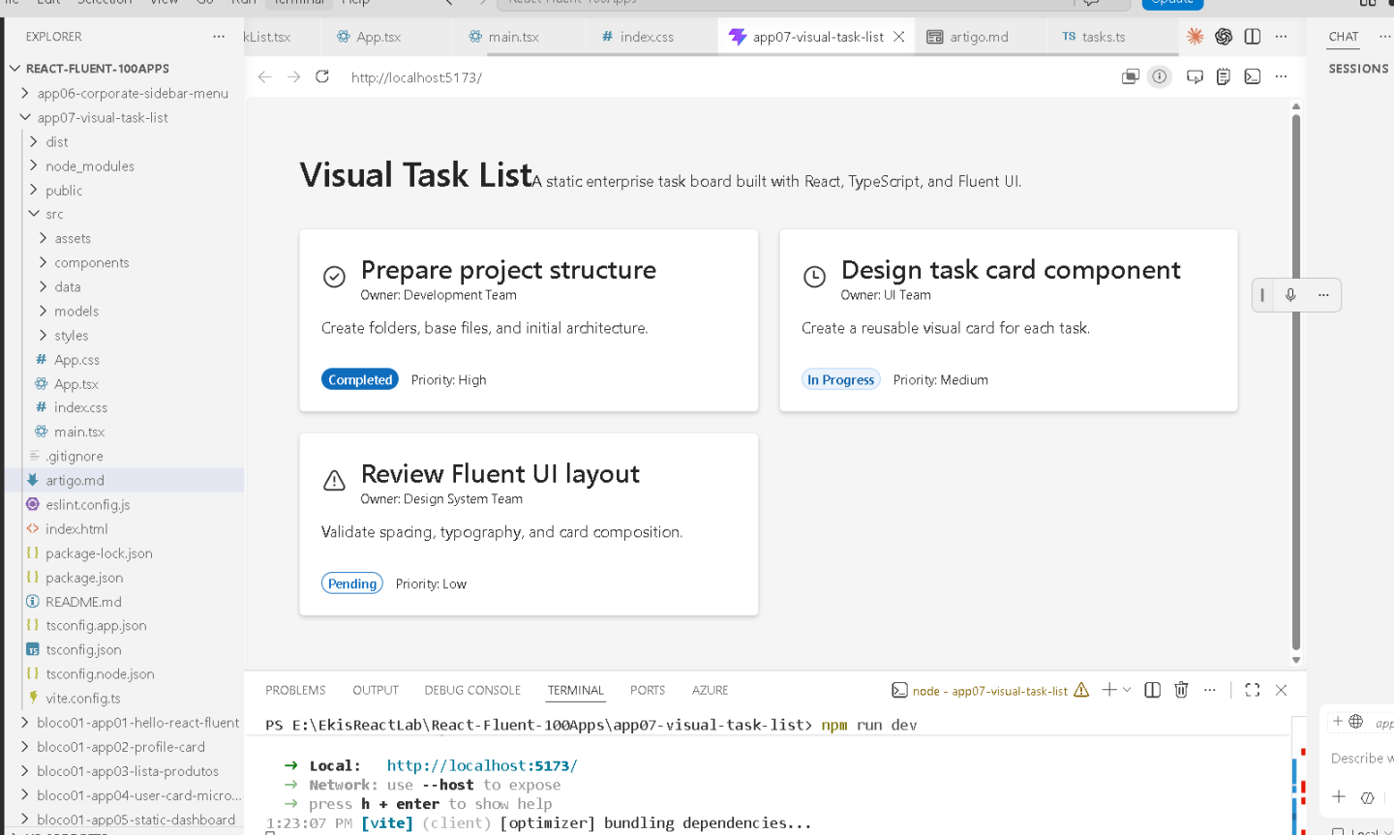Click the Pending status badge
1394x835 pixels.
click(x=352, y=583)
